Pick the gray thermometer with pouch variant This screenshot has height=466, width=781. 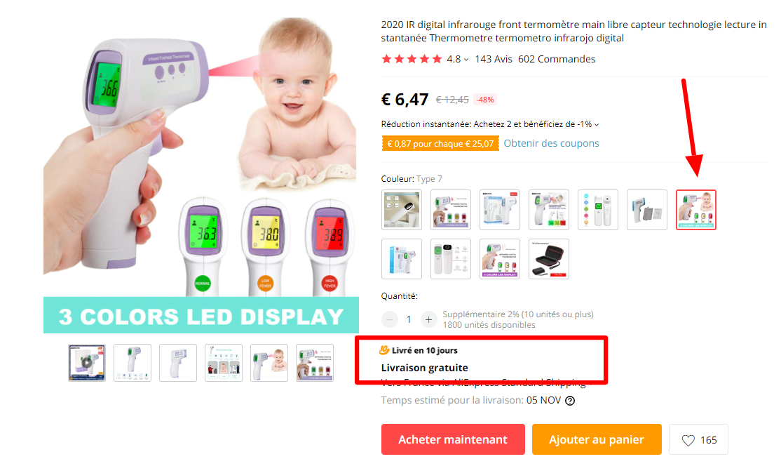coord(646,209)
